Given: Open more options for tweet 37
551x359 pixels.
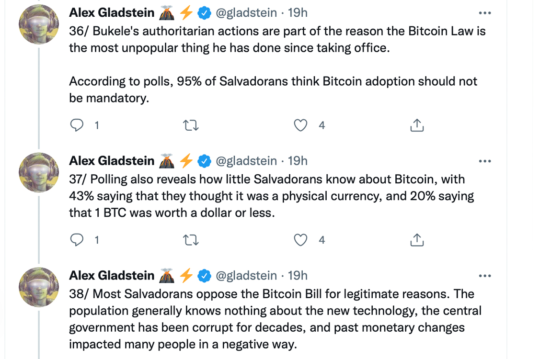Looking at the screenshot, I should pyautogui.click(x=485, y=161).
